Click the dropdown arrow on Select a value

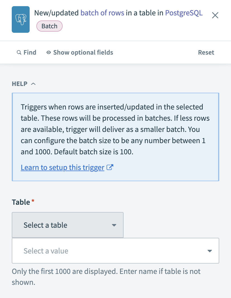point(209,251)
